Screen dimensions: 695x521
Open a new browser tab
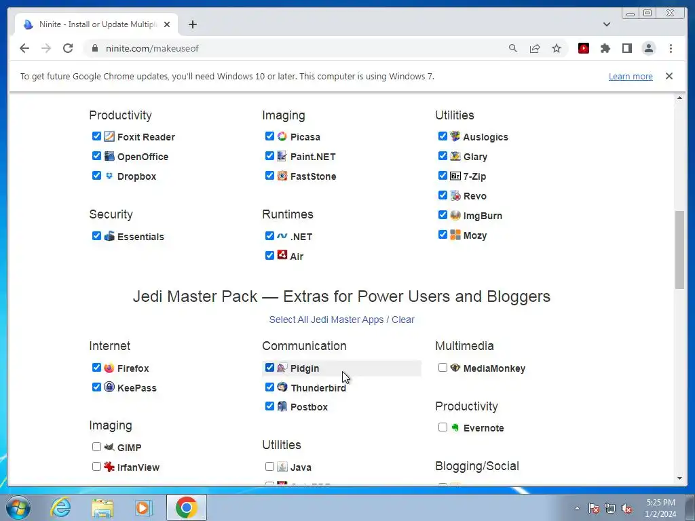click(192, 24)
